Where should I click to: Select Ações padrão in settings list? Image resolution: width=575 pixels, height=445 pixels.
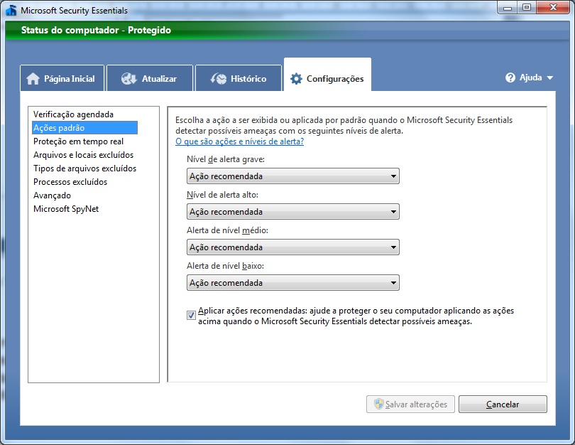coord(84,128)
